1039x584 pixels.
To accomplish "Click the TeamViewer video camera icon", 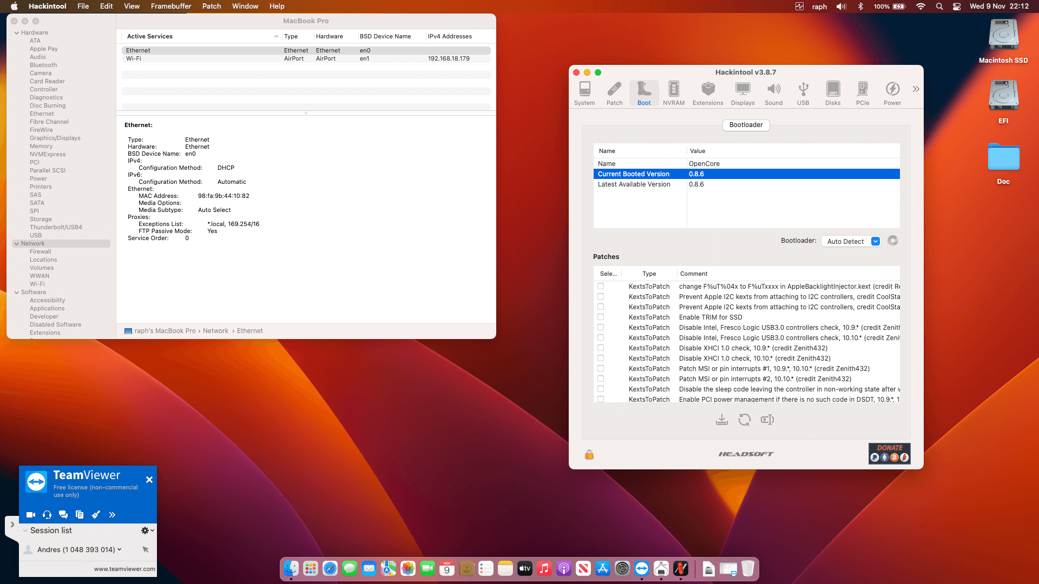I will 31,515.
